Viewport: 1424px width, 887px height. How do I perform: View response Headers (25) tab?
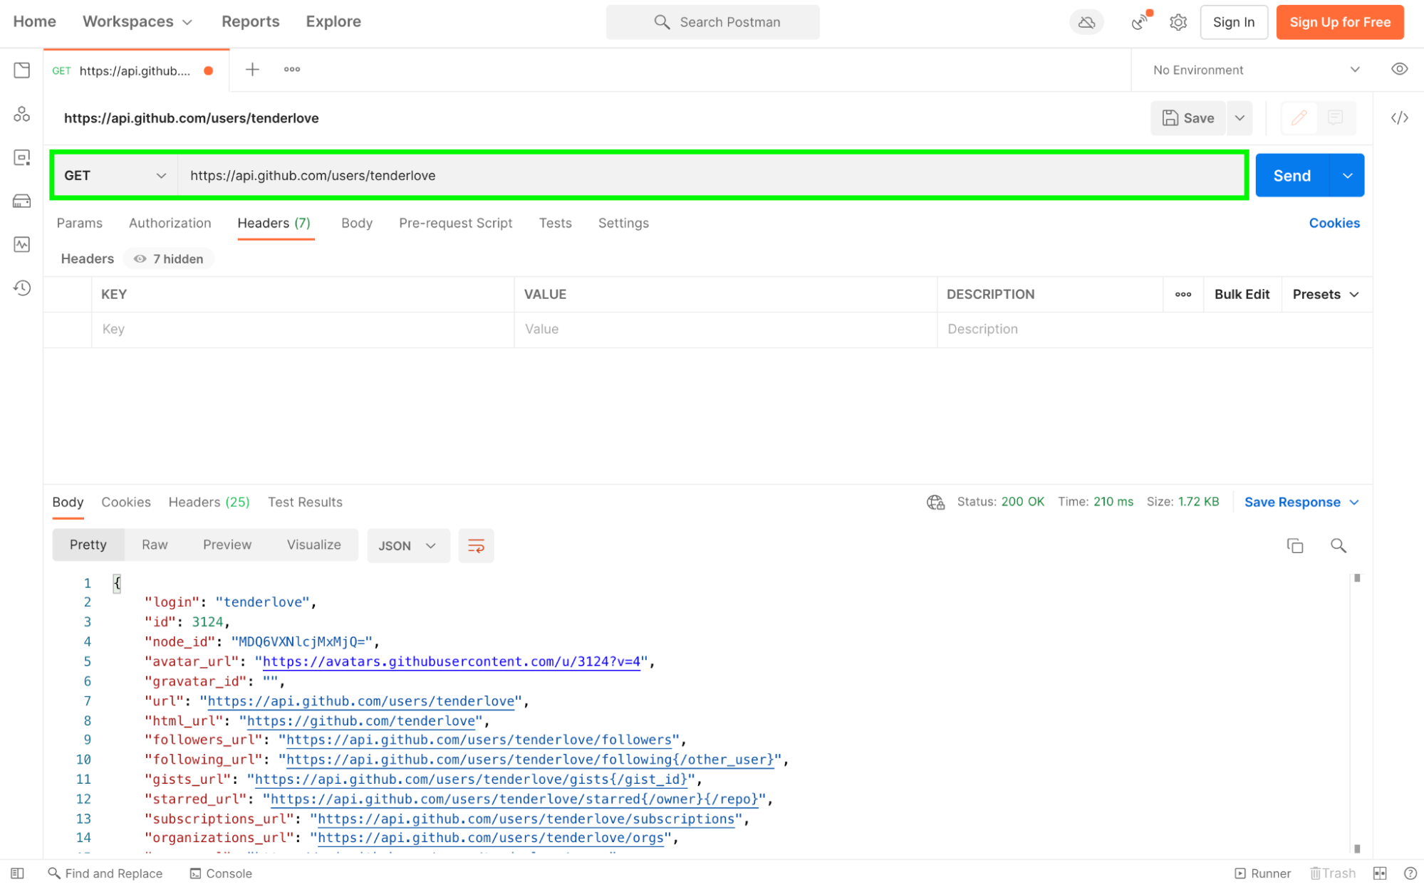[x=209, y=503]
